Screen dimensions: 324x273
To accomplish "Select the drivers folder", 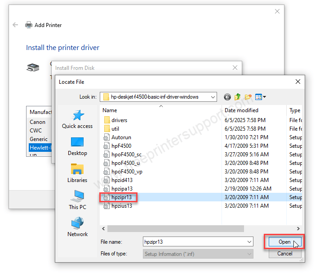I will [x=115, y=120].
